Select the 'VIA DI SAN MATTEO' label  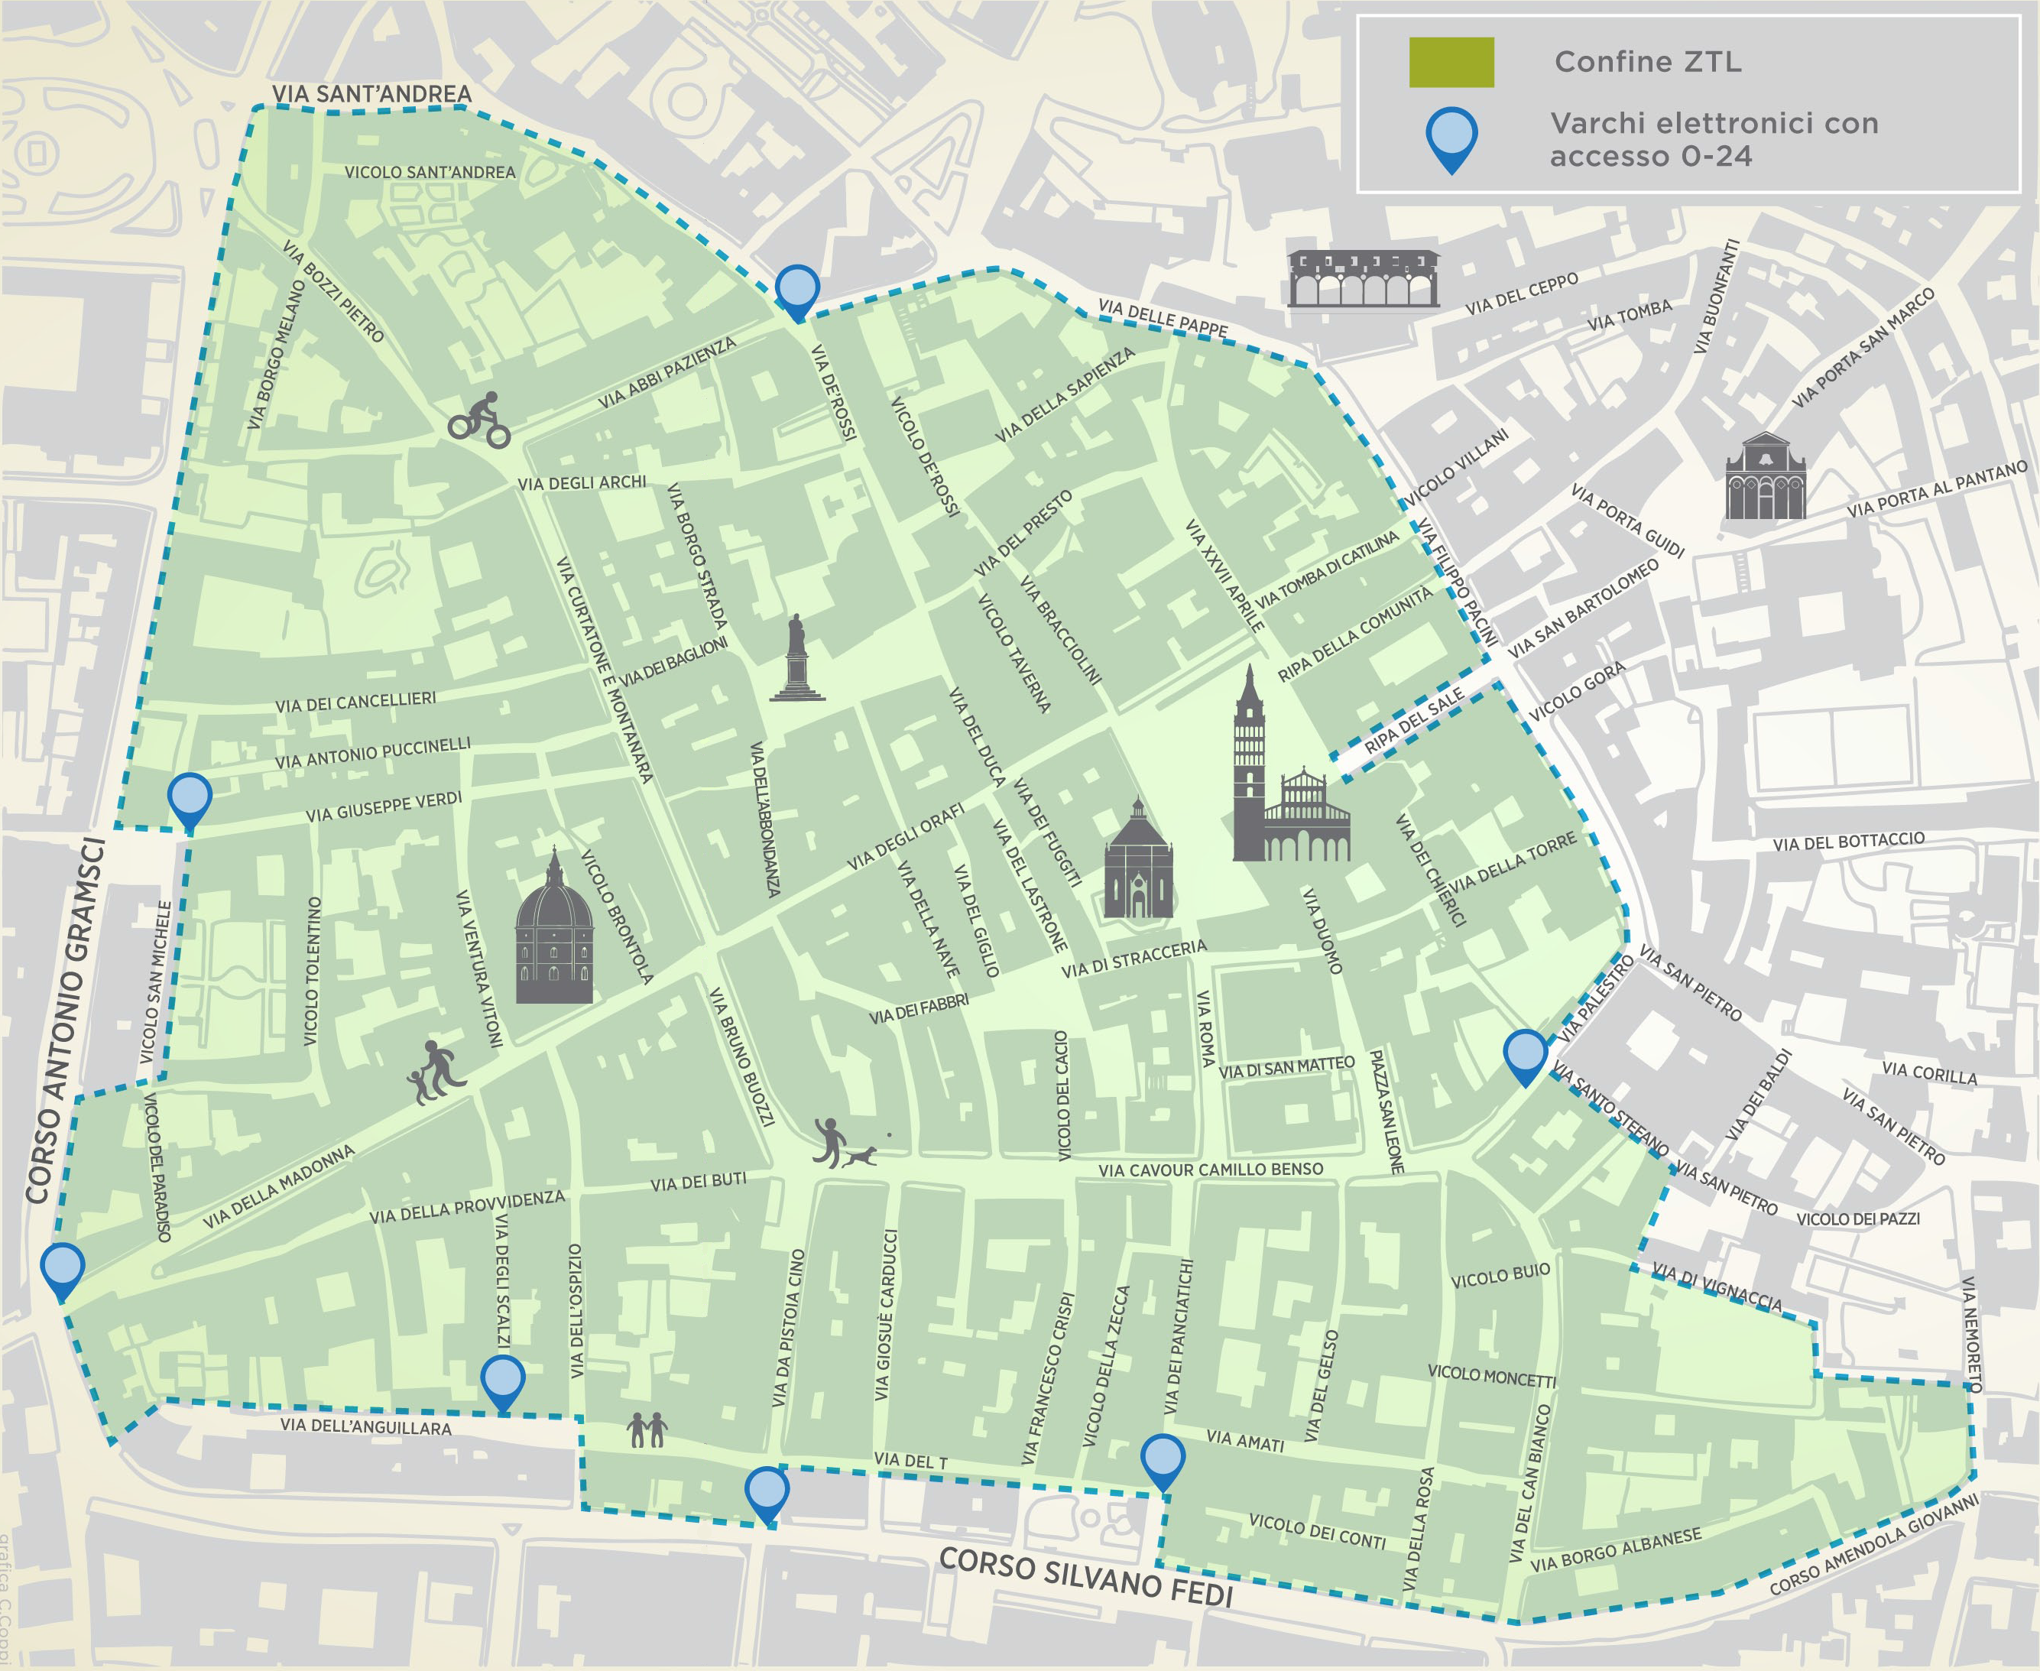(1286, 1067)
